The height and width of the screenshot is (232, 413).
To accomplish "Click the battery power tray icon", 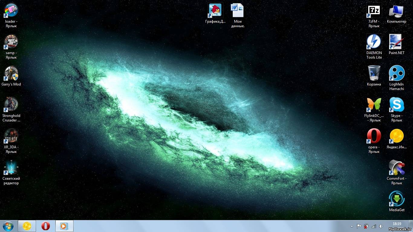I will (x=366, y=226).
